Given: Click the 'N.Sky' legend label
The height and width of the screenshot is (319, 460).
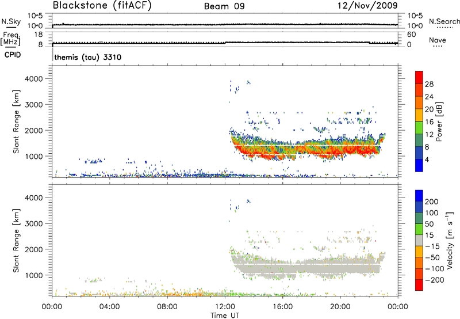Looking at the screenshot, I should click(11, 21).
